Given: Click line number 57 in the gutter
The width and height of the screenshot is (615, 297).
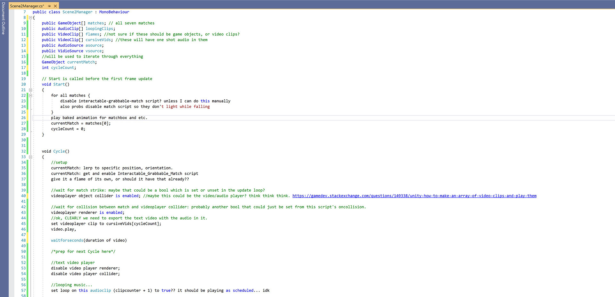Looking at the screenshot, I should (x=23, y=291).
